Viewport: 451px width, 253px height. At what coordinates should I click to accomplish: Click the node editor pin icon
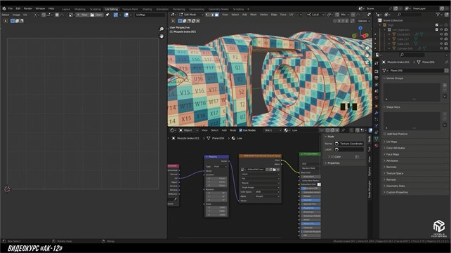(343, 130)
